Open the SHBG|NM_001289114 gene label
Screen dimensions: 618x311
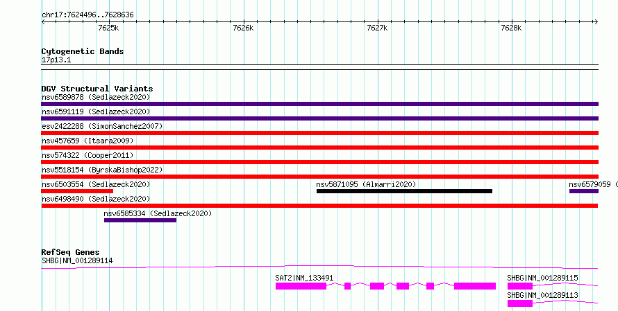tap(77, 260)
